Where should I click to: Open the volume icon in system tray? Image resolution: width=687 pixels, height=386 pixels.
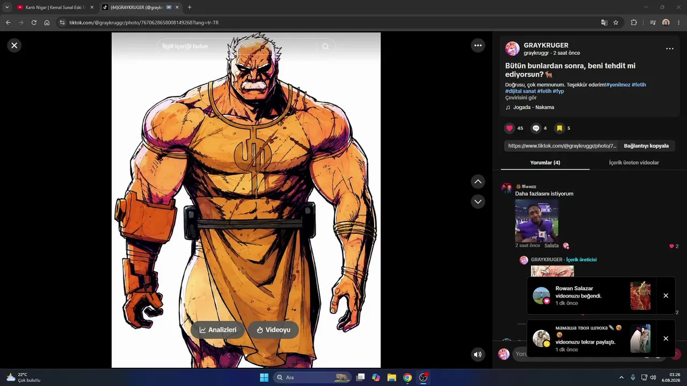click(653, 377)
